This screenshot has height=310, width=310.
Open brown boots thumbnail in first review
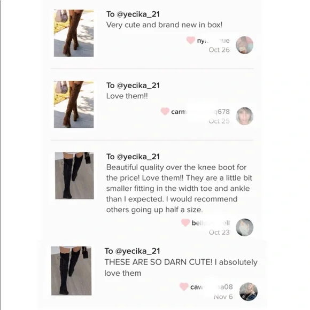coord(74,33)
